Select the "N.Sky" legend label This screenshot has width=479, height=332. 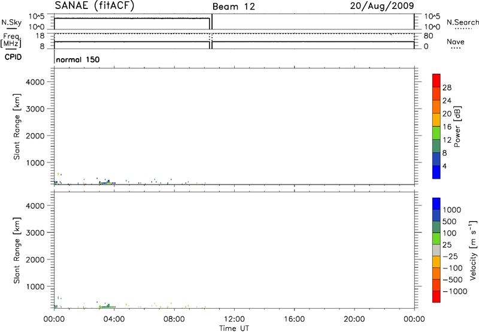[x=11, y=22]
